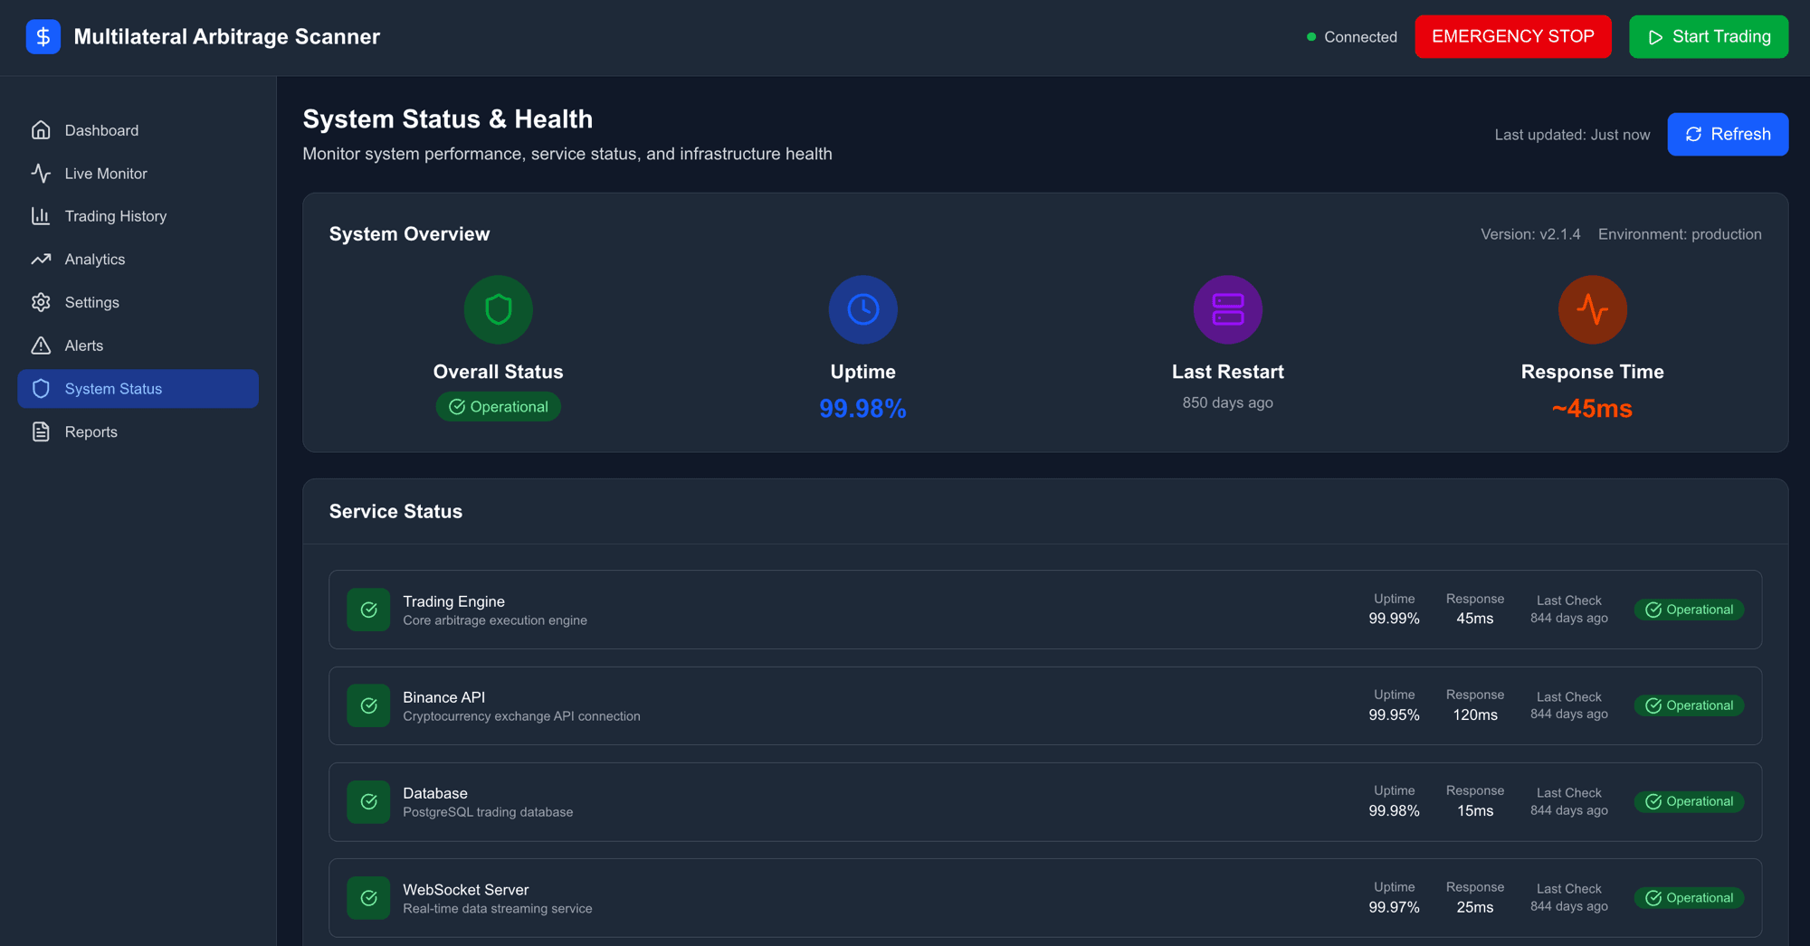Click the Alerts warning triangle icon
Image resolution: width=1810 pixels, height=946 pixels.
click(x=41, y=345)
